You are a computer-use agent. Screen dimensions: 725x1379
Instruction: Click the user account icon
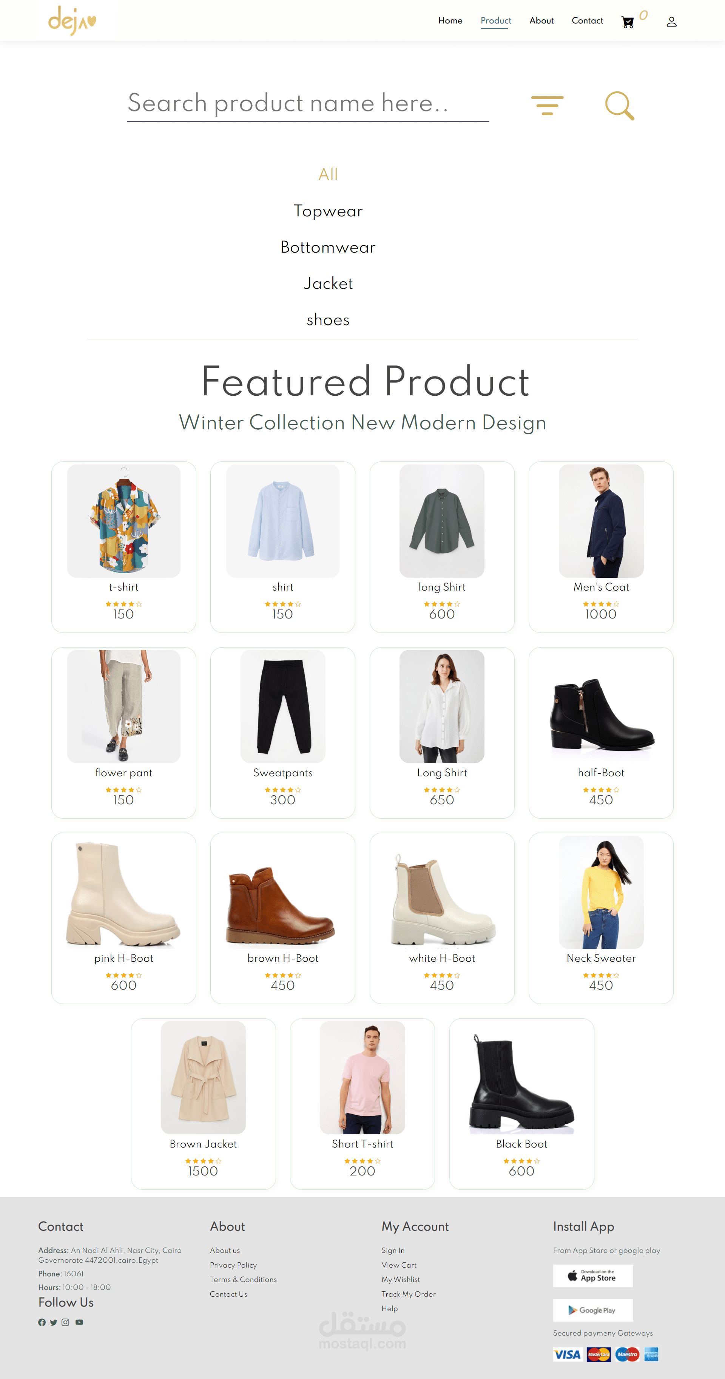click(x=671, y=22)
